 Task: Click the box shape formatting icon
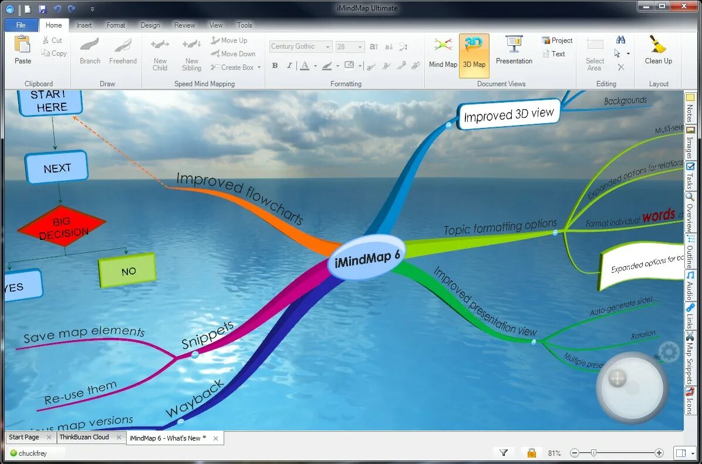coord(349,65)
